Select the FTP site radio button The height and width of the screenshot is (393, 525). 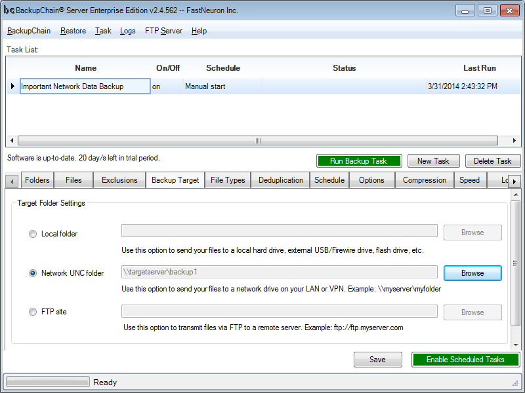[32, 312]
